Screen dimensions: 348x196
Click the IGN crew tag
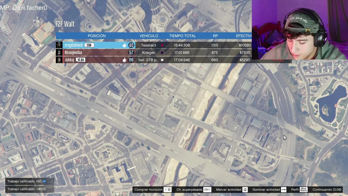click(x=89, y=45)
